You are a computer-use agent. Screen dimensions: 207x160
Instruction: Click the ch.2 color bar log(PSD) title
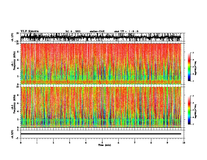(195, 111)
